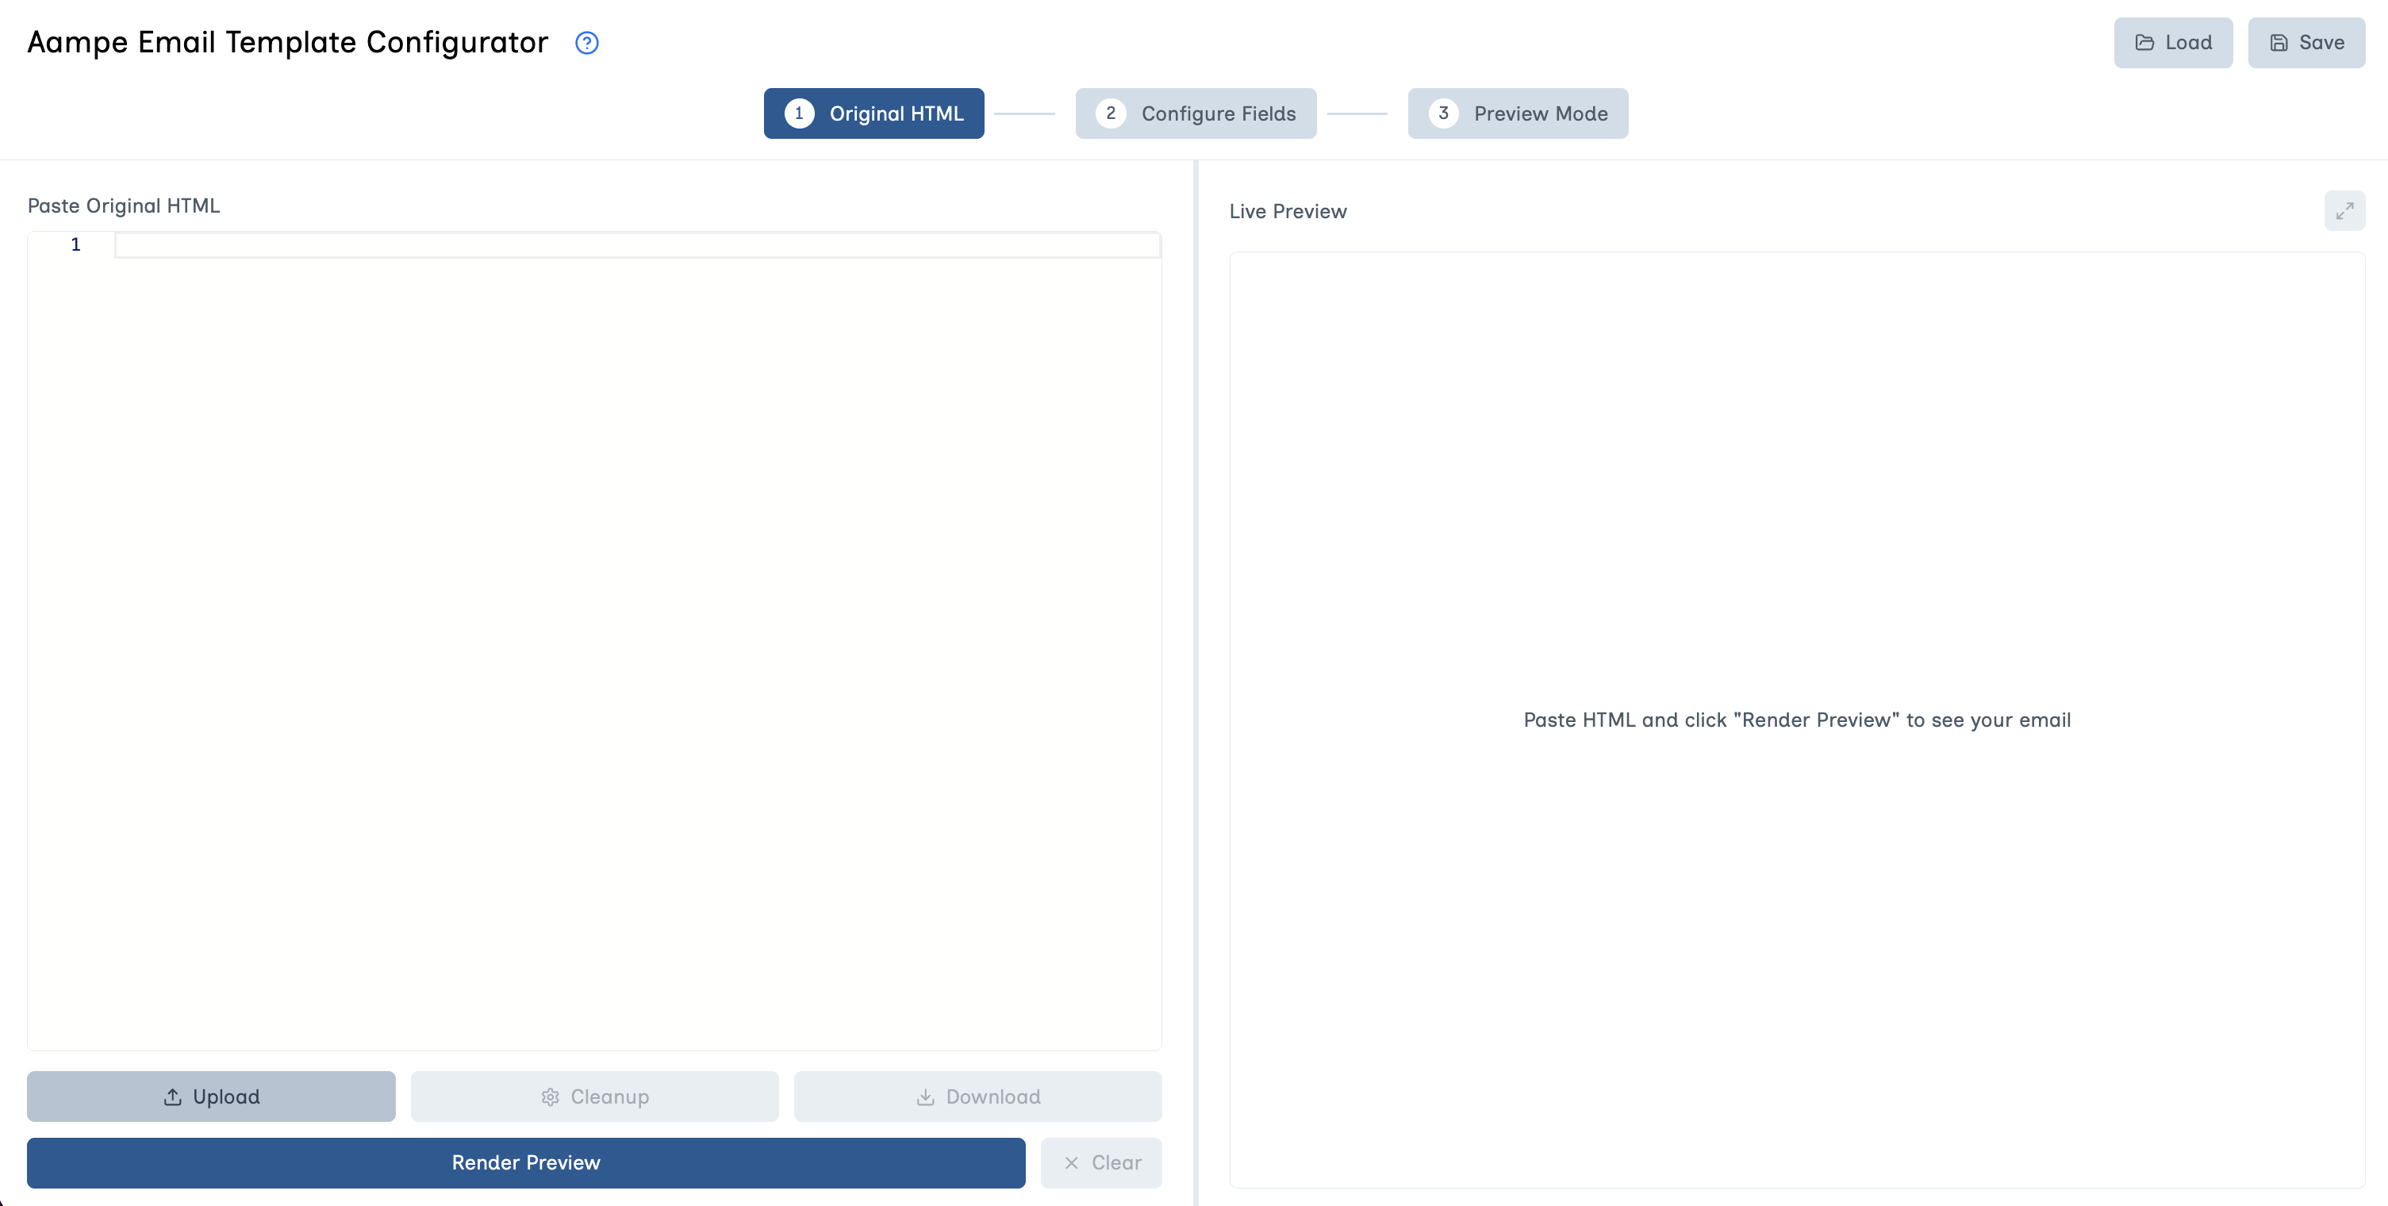This screenshot has height=1206, width=2388.
Task: Select the Original HTML step
Action: point(873,113)
